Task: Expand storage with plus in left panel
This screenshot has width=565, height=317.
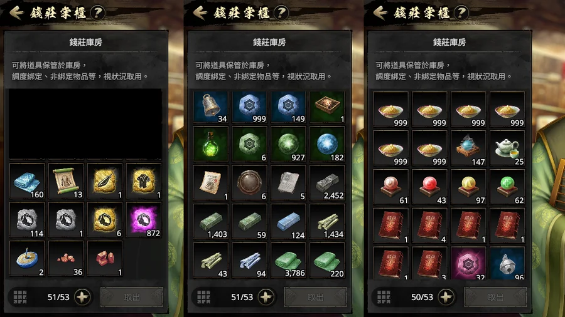Action: (x=82, y=297)
